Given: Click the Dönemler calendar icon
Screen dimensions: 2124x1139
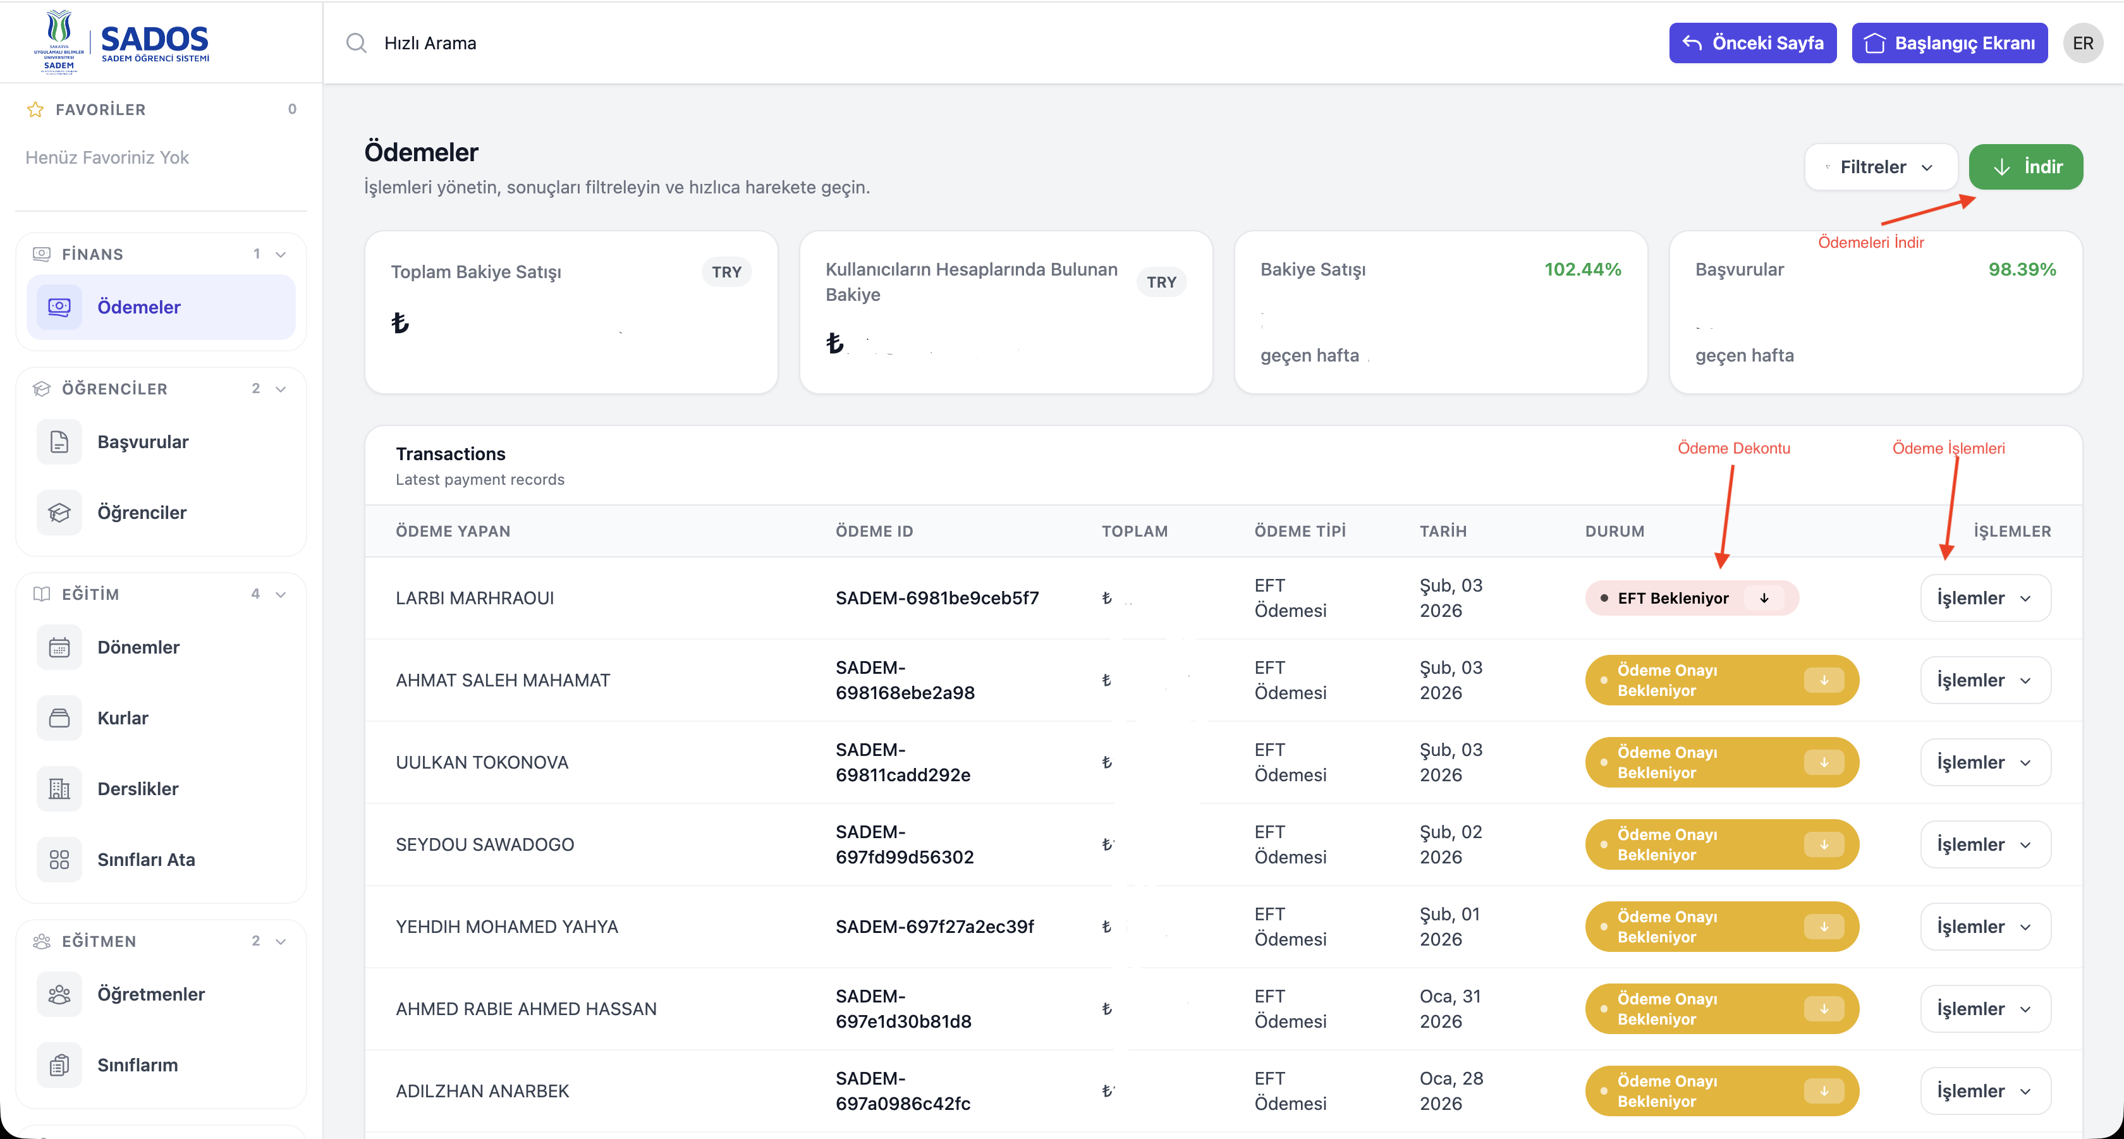Looking at the screenshot, I should [x=59, y=647].
